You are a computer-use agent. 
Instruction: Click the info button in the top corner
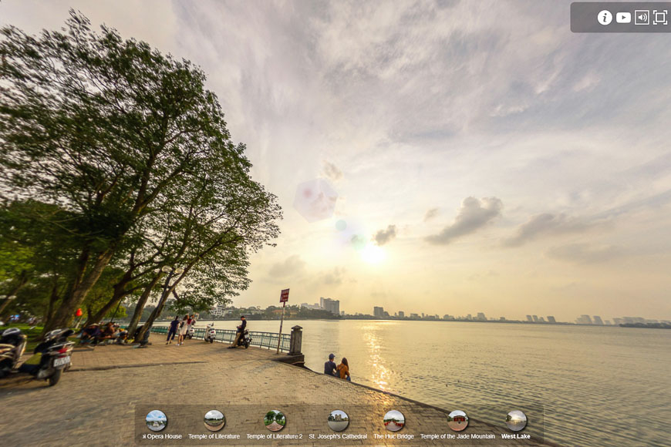pos(603,16)
